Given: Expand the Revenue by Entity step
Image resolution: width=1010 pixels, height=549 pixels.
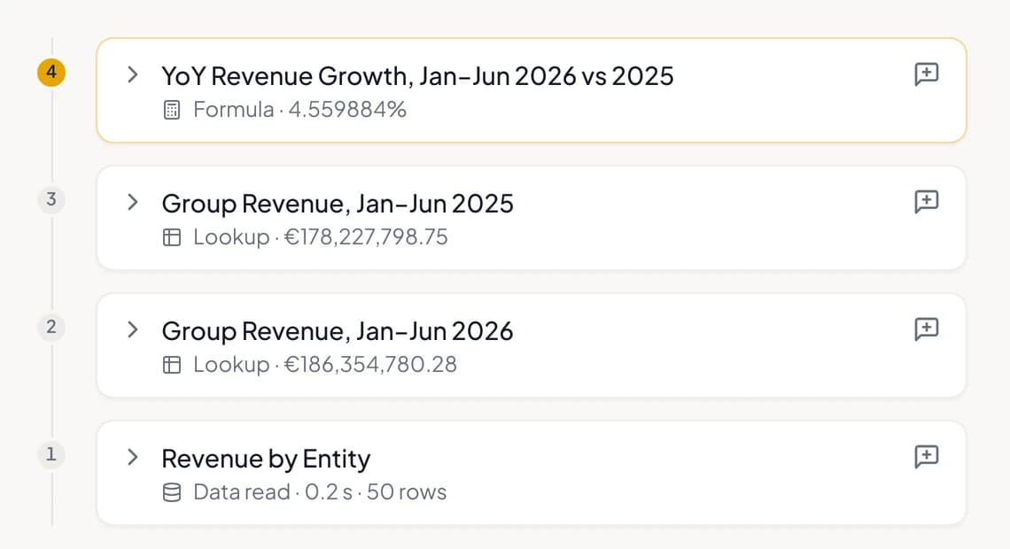Looking at the screenshot, I should 133,457.
